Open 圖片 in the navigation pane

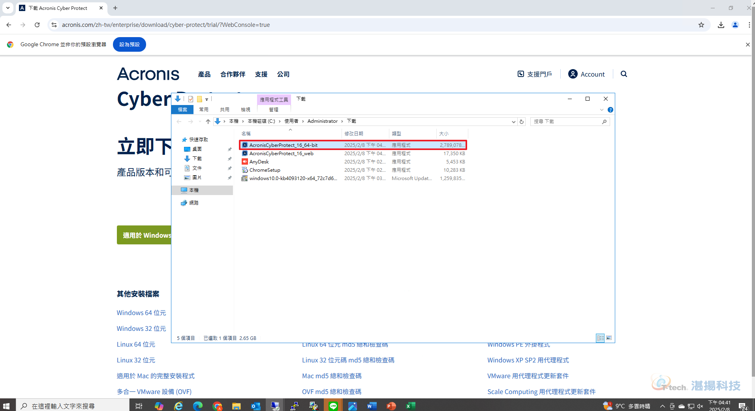coord(197,177)
